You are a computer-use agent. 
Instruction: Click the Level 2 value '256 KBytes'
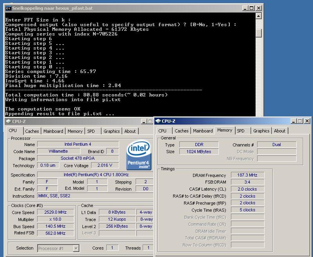coord(117,226)
